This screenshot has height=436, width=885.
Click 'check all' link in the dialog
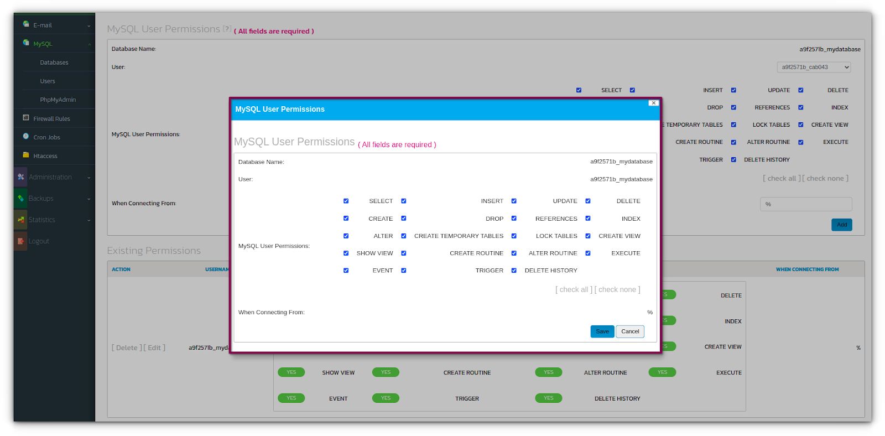[x=574, y=289]
